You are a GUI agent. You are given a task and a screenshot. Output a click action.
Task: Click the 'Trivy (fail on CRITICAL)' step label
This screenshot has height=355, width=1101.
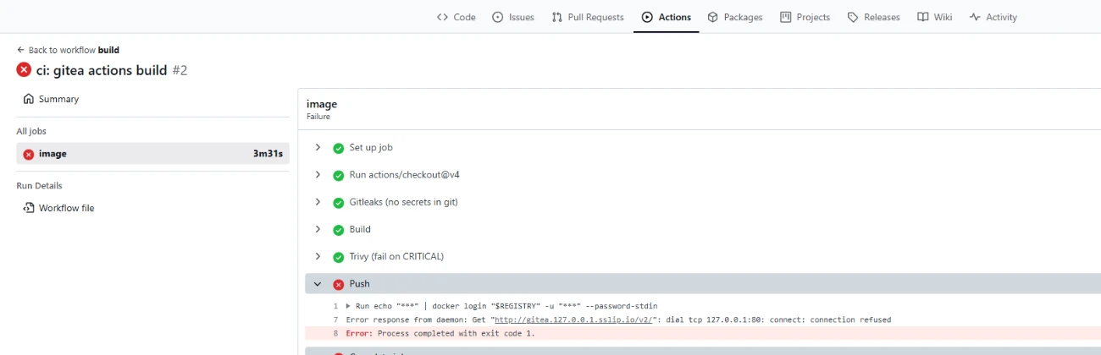[396, 256]
